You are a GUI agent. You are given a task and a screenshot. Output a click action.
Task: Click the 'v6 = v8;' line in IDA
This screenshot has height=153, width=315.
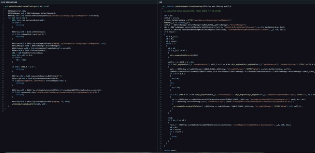172,48
